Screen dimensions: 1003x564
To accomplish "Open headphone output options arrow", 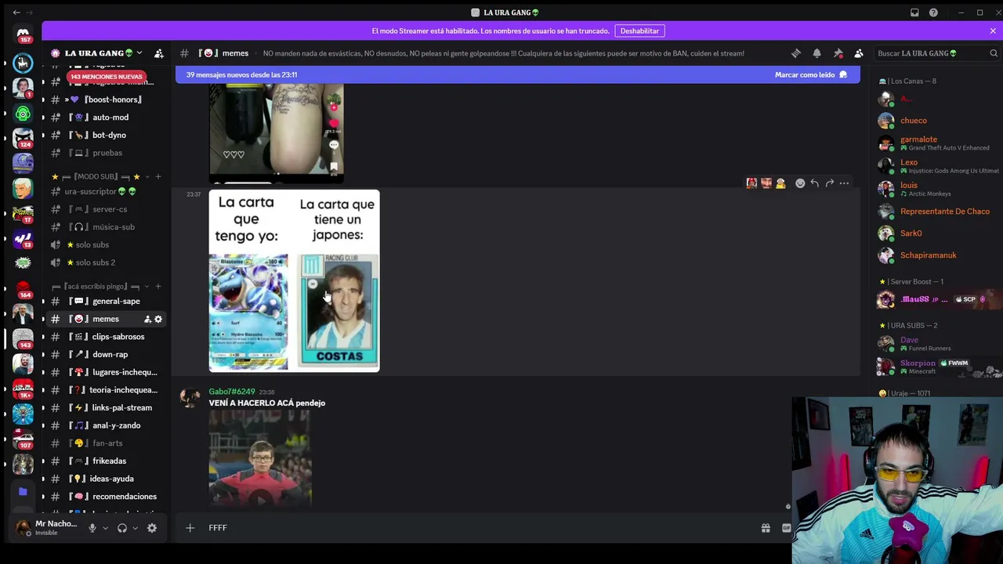I will [135, 528].
